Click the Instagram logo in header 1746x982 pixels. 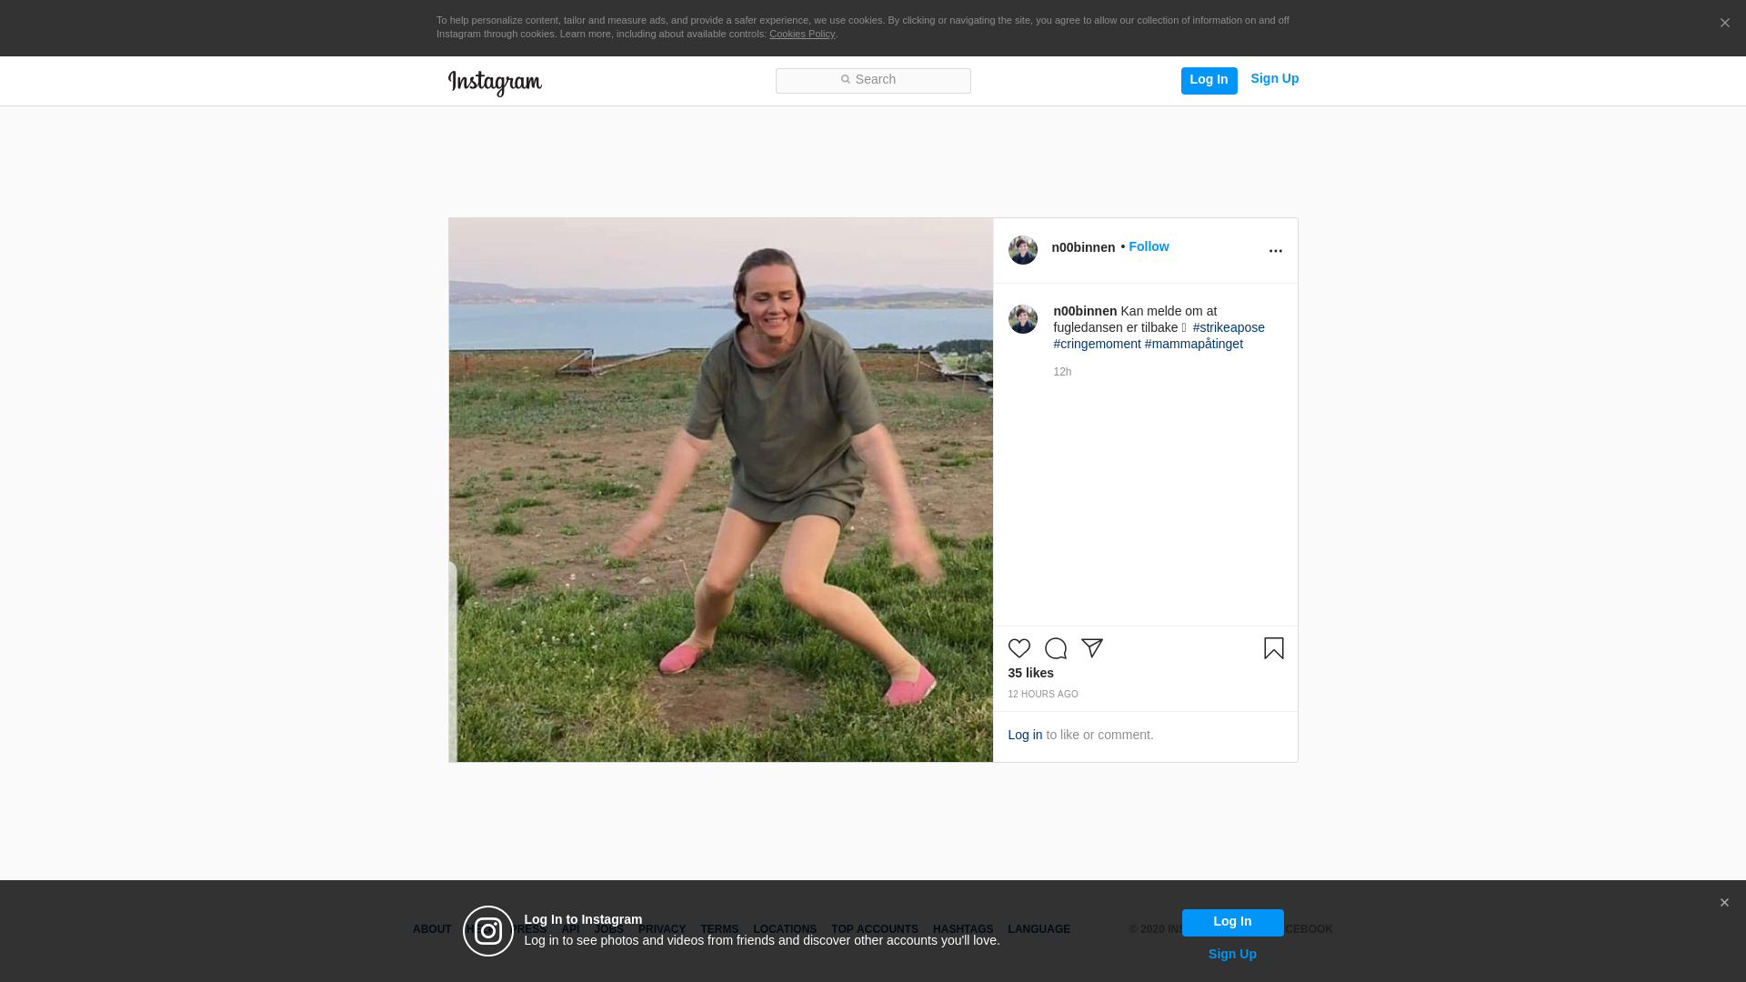[495, 83]
